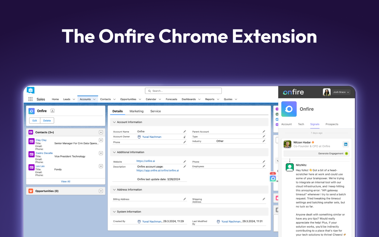Switch to the Prospects tab
The width and height of the screenshot is (379, 237).
pos(332,124)
